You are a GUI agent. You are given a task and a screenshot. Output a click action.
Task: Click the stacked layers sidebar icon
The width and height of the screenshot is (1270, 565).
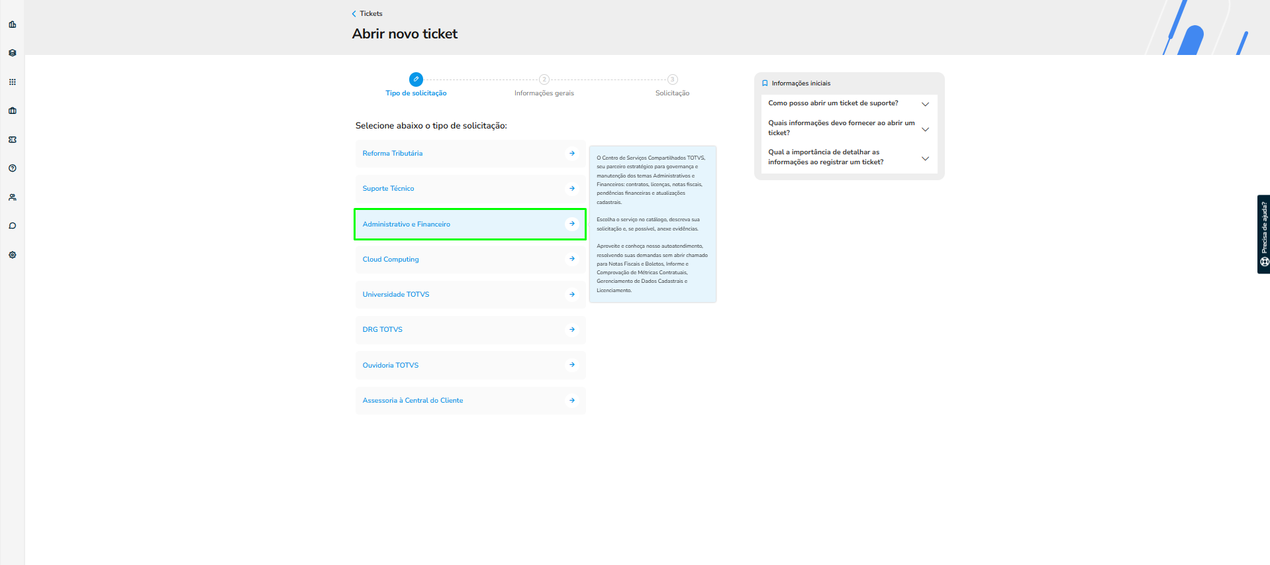tap(13, 53)
